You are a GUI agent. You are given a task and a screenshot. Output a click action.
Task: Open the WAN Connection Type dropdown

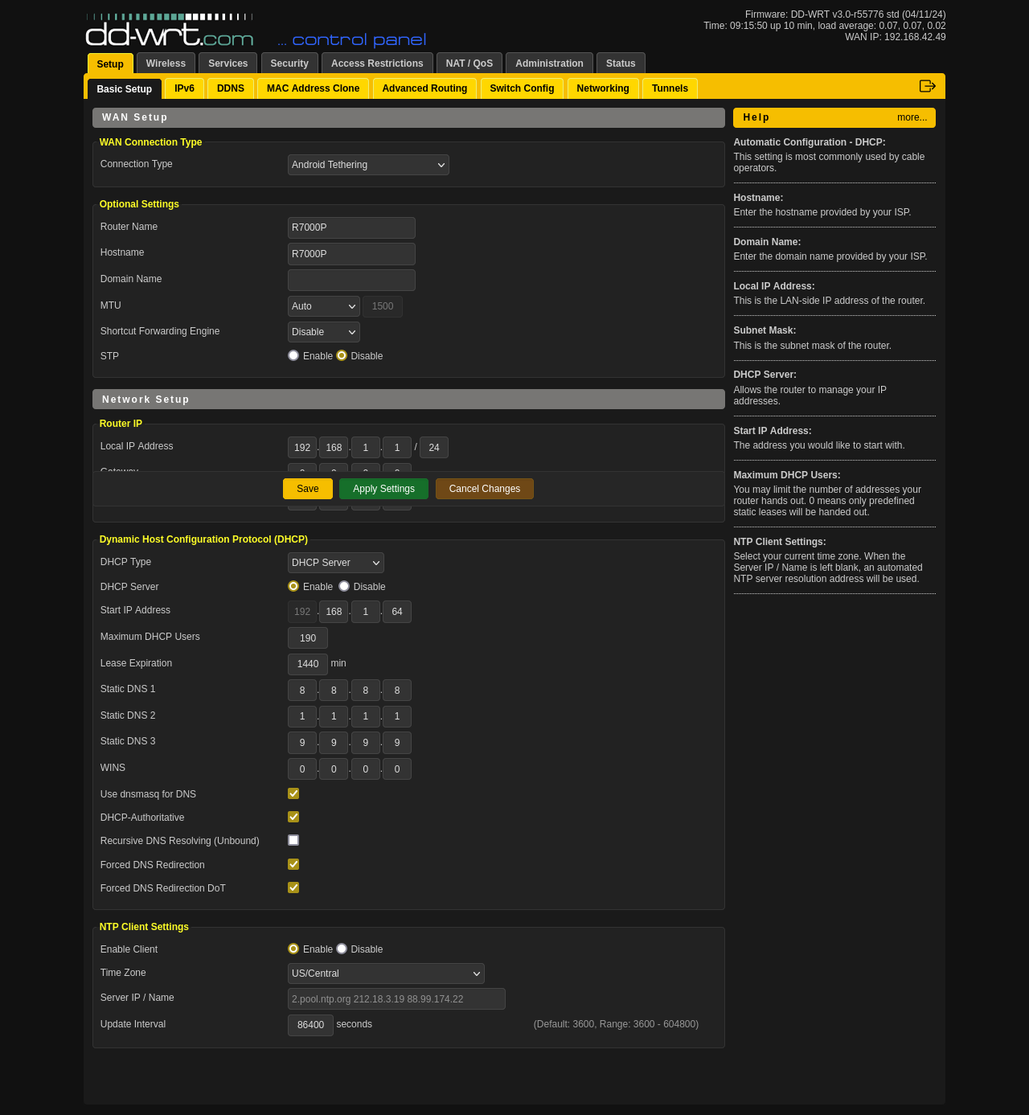pyautogui.click(x=367, y=165)
